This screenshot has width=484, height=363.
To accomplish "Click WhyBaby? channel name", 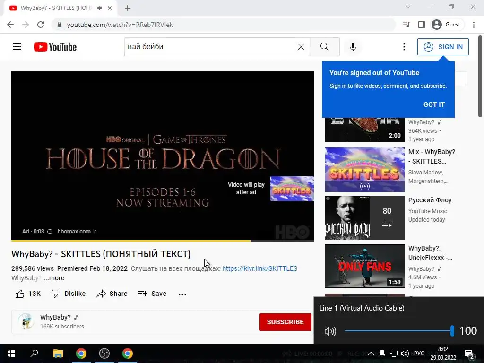I will click(x=55, y=317).
